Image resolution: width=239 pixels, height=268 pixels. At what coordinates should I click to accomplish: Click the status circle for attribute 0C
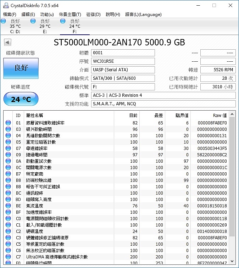8,167
